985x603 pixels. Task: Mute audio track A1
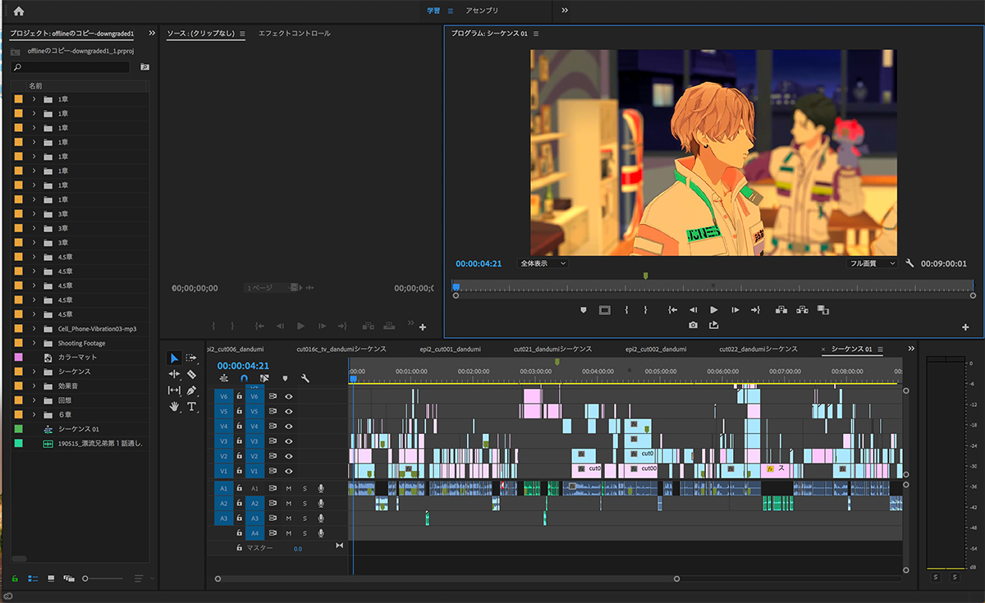288,488
